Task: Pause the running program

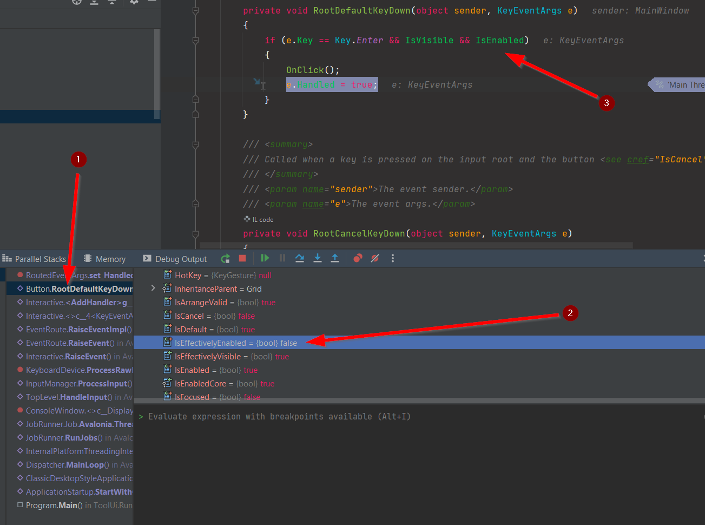Action: 282,258
